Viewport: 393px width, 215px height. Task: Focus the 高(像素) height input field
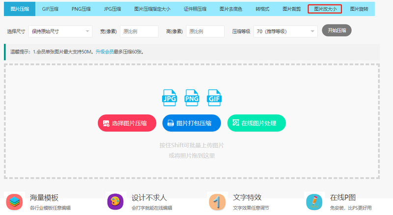point(205,31)
